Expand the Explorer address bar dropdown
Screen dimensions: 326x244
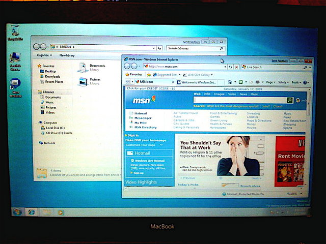click(154, 48)
